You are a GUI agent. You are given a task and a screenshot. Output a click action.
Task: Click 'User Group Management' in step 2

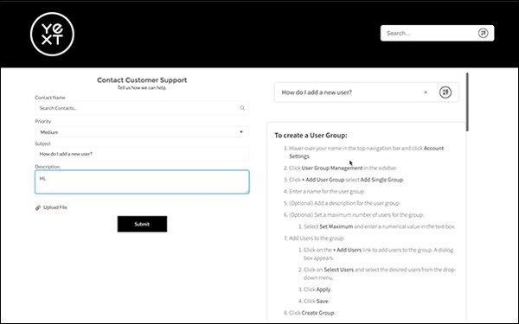[x=332, y=168]
